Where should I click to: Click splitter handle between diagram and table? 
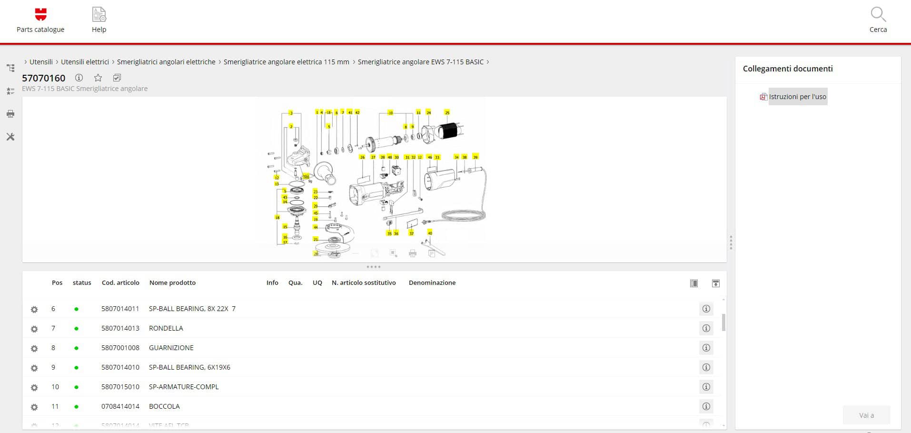(374, 267)
